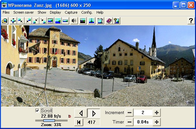Close the WPanorama window
Screen dimensions: 196x129
[191, 5]
